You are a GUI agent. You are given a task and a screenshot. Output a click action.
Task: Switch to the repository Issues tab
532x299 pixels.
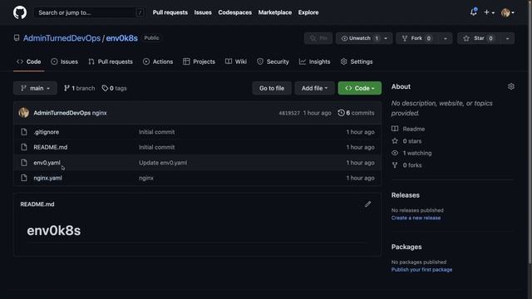[x=65, y=61]
